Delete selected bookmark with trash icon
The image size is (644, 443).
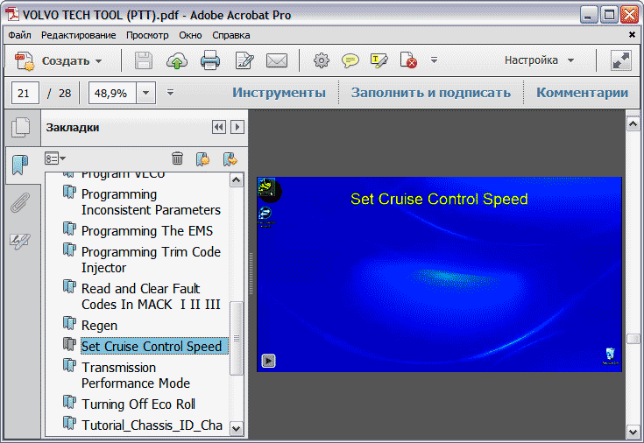[177, 158]
